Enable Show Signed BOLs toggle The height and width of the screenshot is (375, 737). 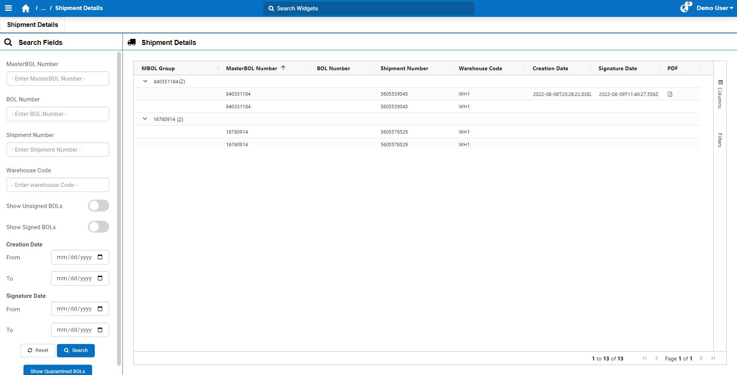coord(98,227)
